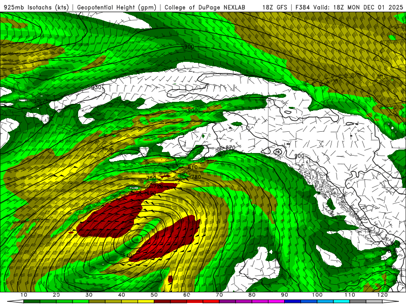Click the bright magenta swatch ending at 90

(276, 301)
